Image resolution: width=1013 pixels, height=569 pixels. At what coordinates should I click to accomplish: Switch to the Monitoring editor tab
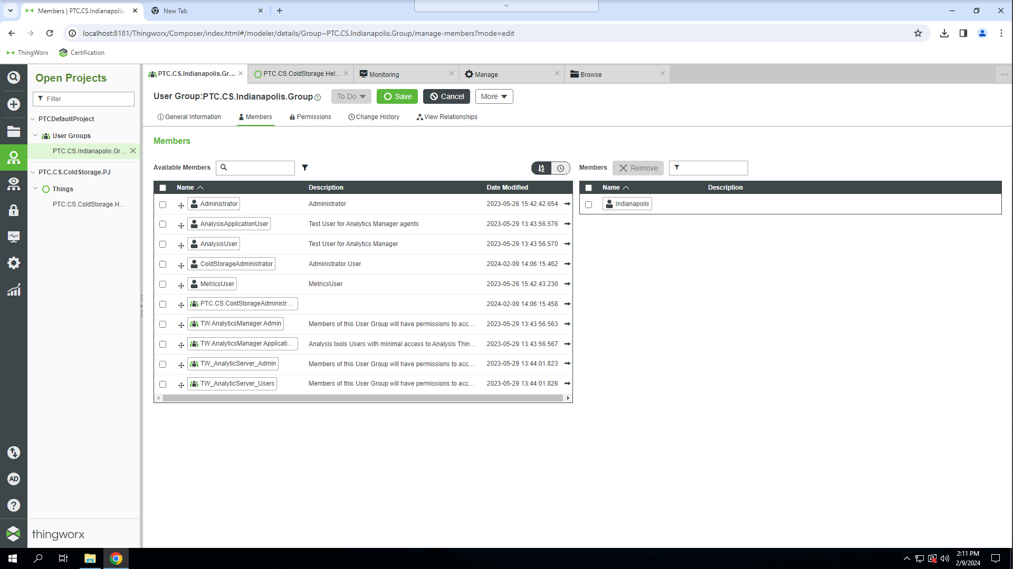click(406, 74)
